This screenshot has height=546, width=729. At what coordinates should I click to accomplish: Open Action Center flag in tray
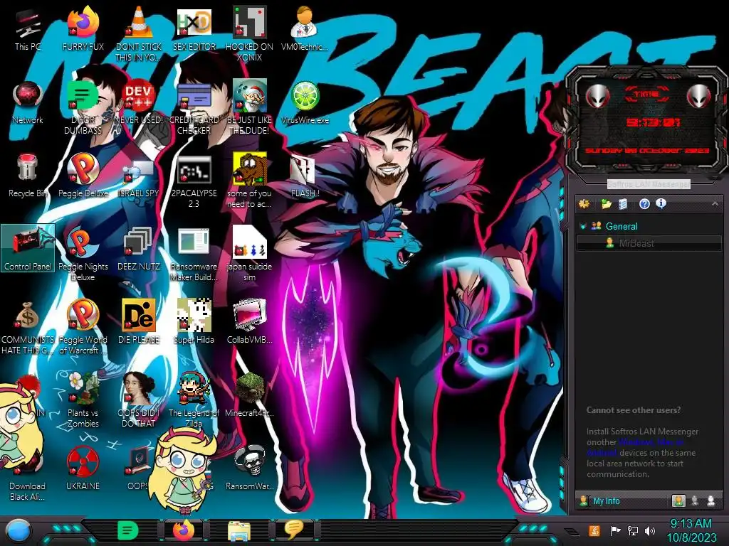(x=614, y=530)
